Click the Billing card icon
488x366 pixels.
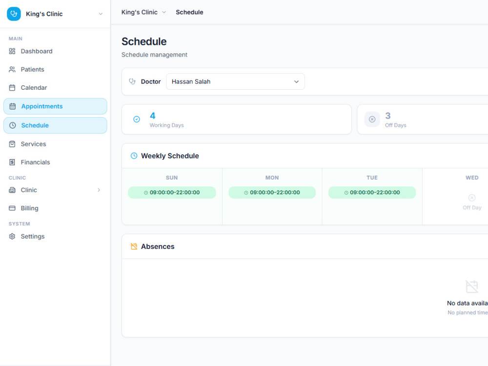coord(12,208)
